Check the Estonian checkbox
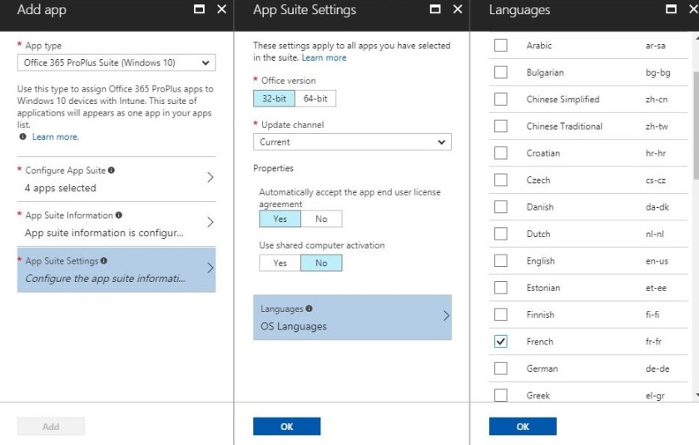The width and height of the screenshot is (699, 445). [501, 288]
